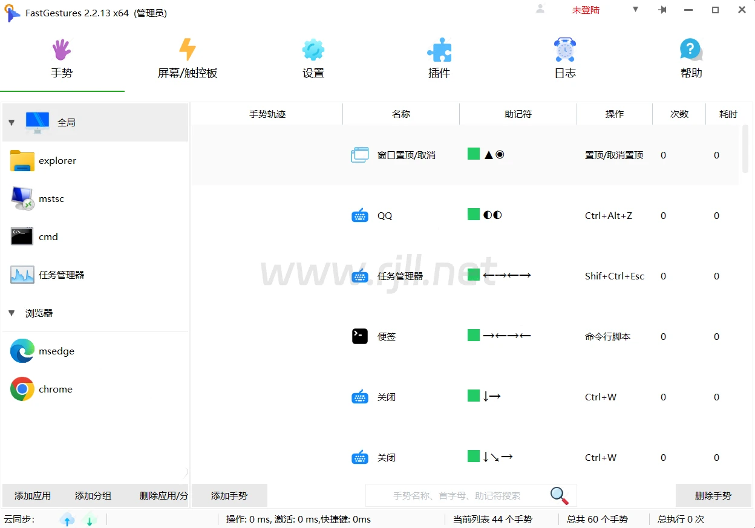
Task: Select the msedge app icon
Action: (22, 351)
